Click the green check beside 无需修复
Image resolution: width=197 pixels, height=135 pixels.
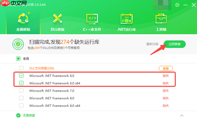18,115
